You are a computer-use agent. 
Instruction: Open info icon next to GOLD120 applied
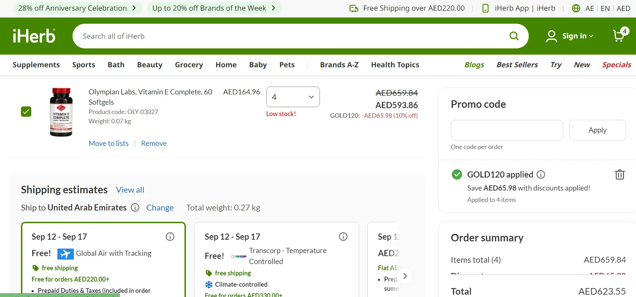(x=541, y=174)
